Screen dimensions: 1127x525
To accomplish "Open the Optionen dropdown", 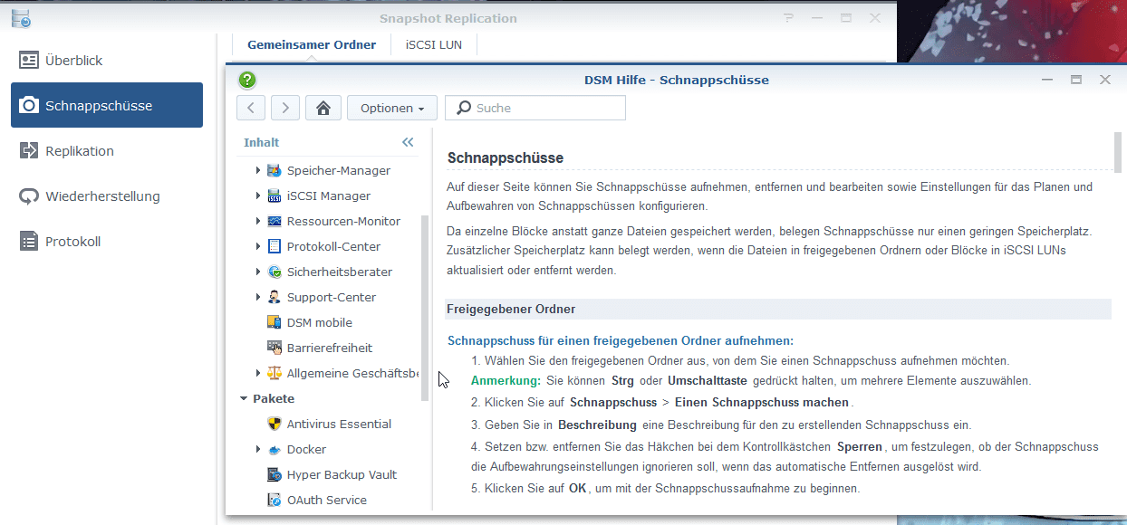I will 391,108.
